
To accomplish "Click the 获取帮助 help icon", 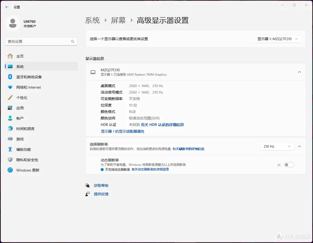I will click(x=88, y=185).
